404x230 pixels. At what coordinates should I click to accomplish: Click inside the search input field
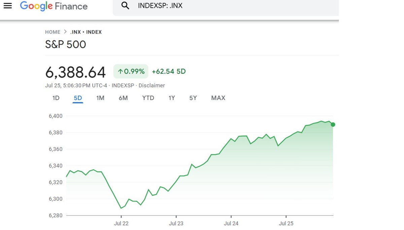click(202, 5)
